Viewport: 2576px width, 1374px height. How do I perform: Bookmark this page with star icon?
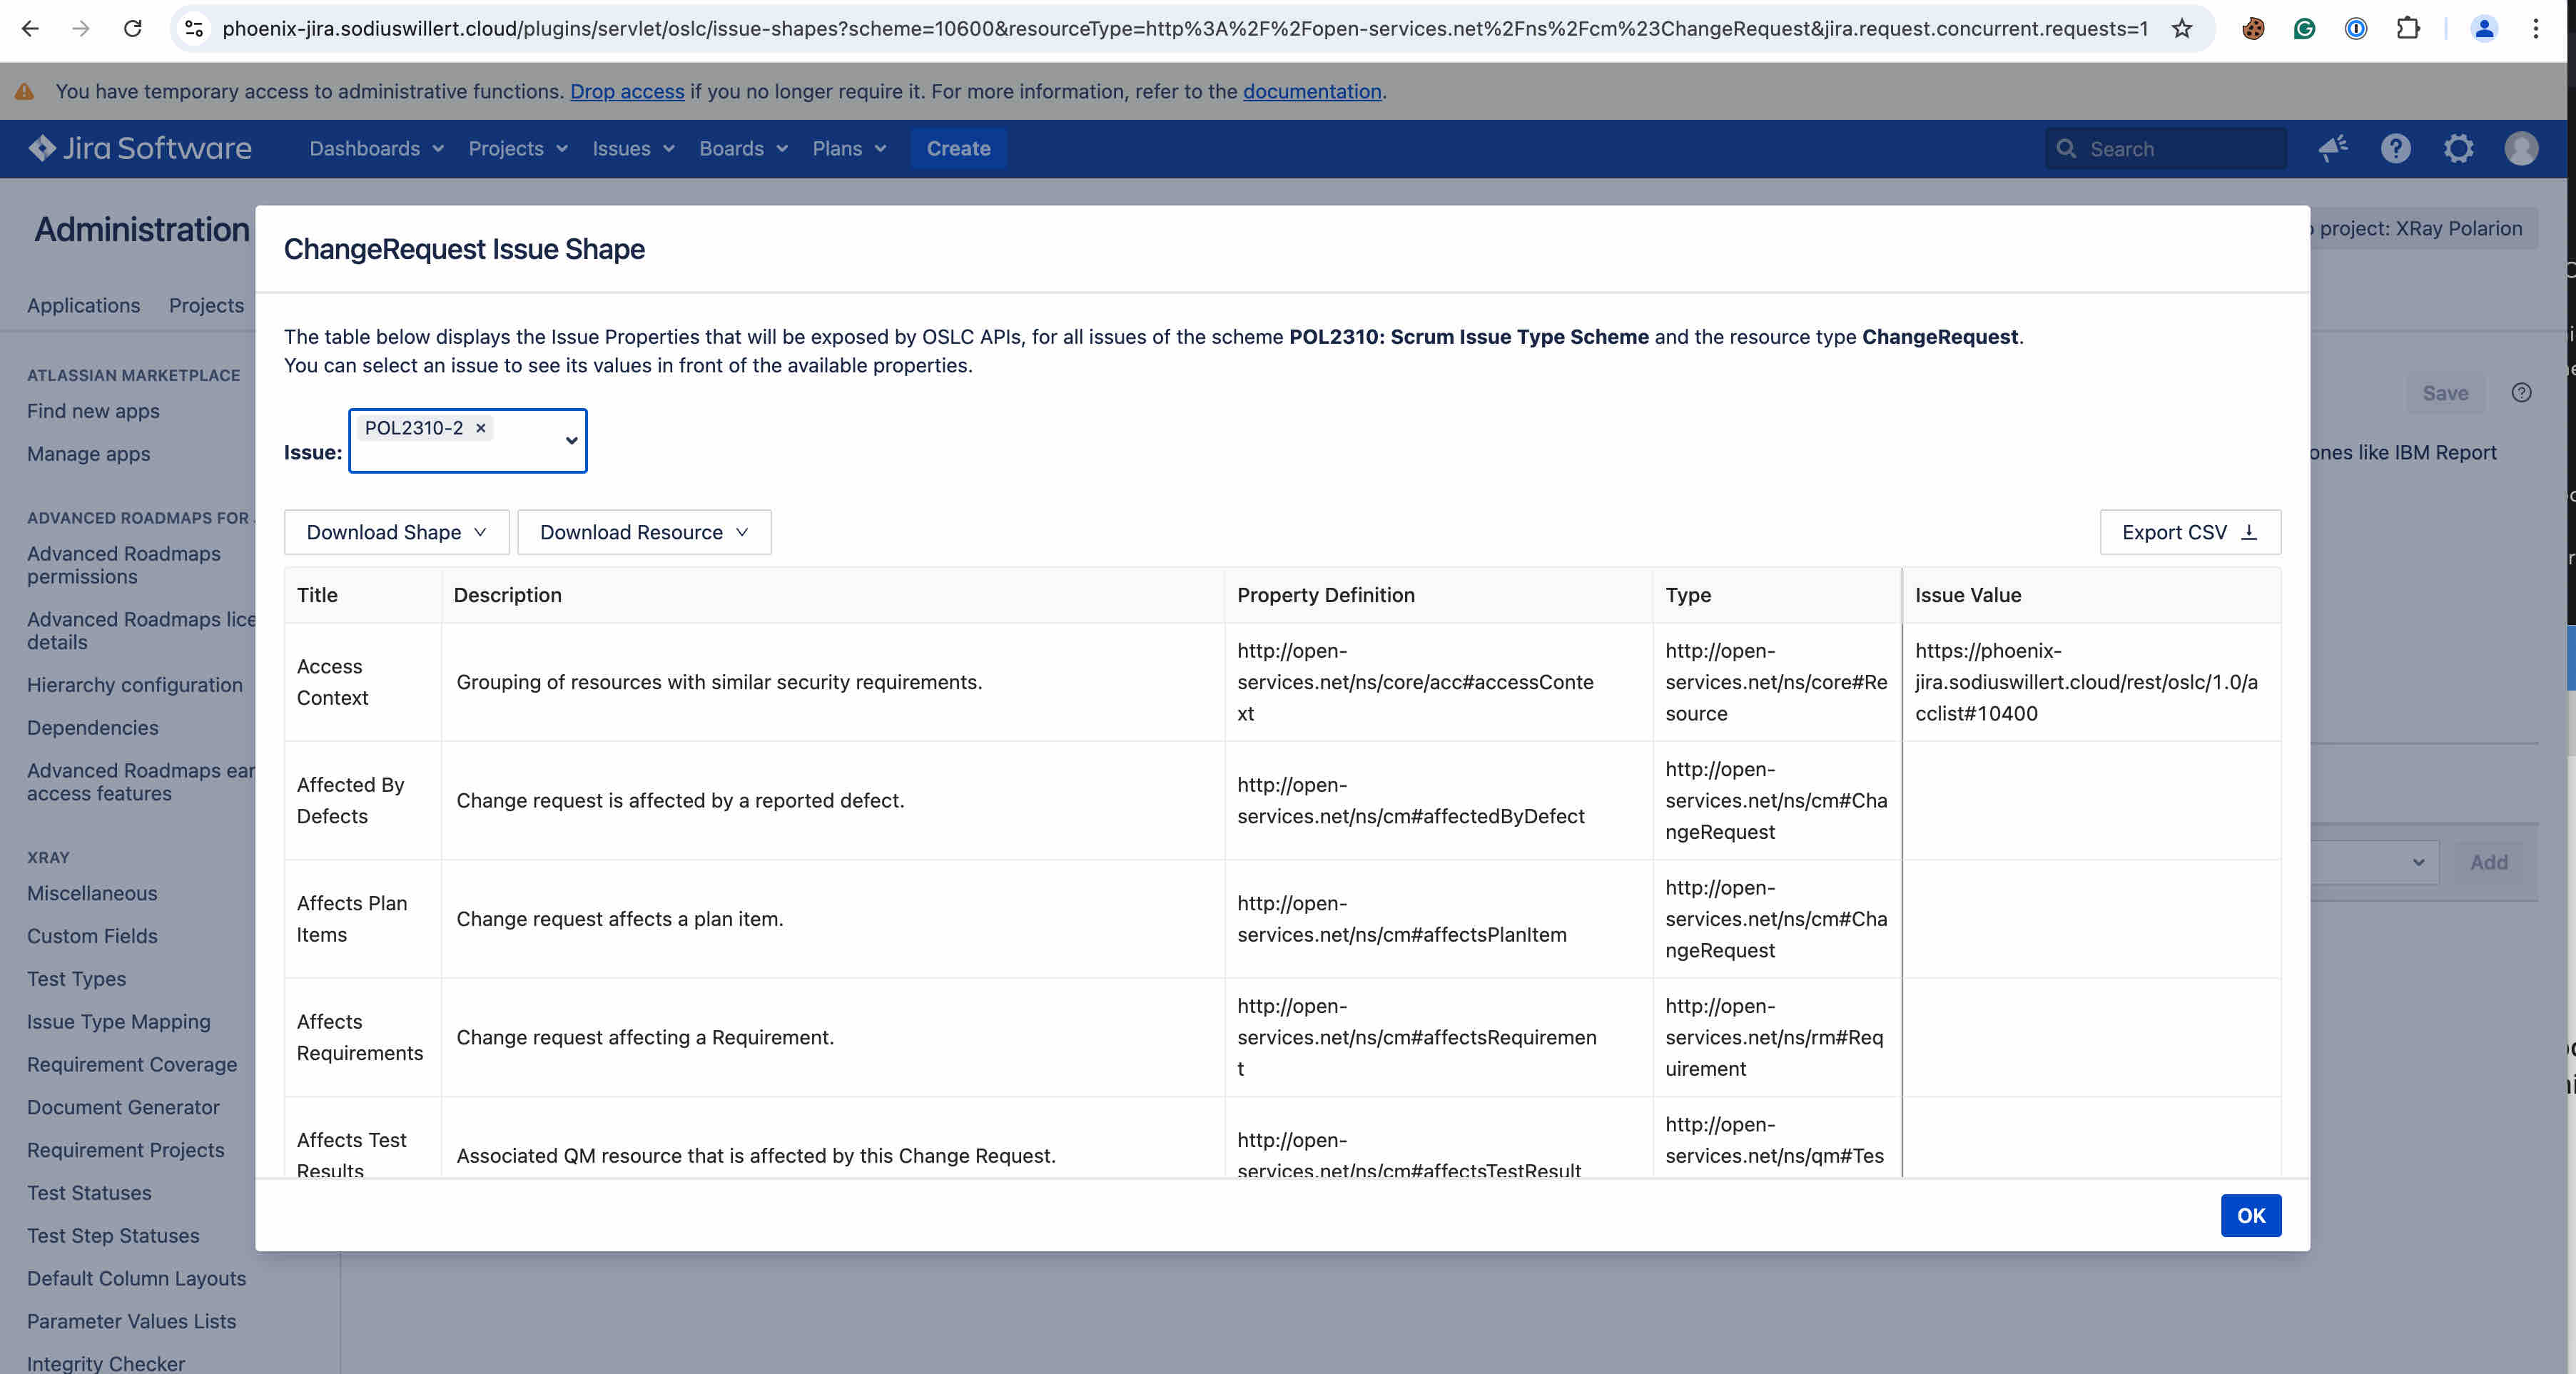point(2182,29)
